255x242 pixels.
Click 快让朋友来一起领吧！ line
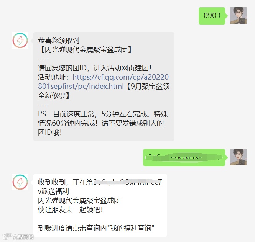click(71, 210)
